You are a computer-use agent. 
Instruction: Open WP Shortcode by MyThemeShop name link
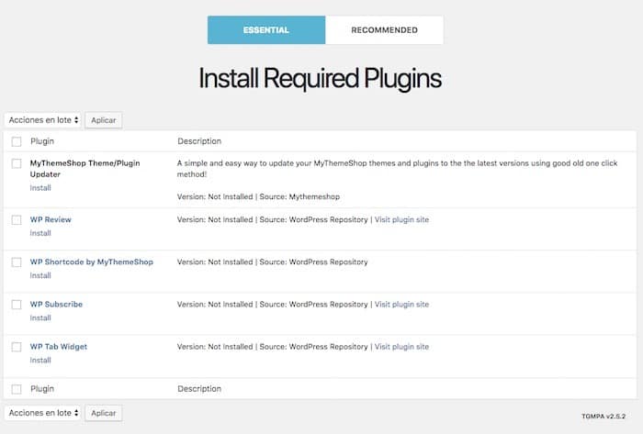point(92,262)
